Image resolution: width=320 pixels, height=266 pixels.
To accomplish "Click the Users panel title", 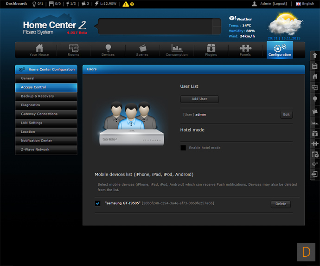I will (x=92, y=69).
